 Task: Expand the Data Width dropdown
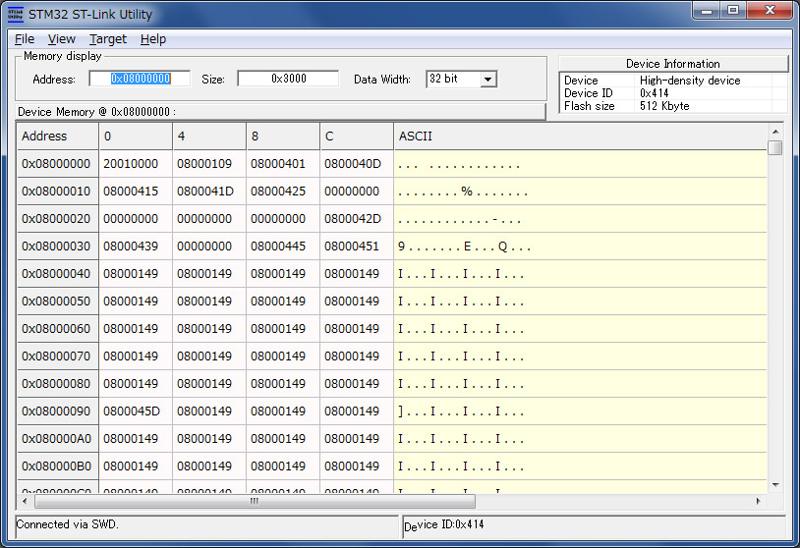[487, 79]
